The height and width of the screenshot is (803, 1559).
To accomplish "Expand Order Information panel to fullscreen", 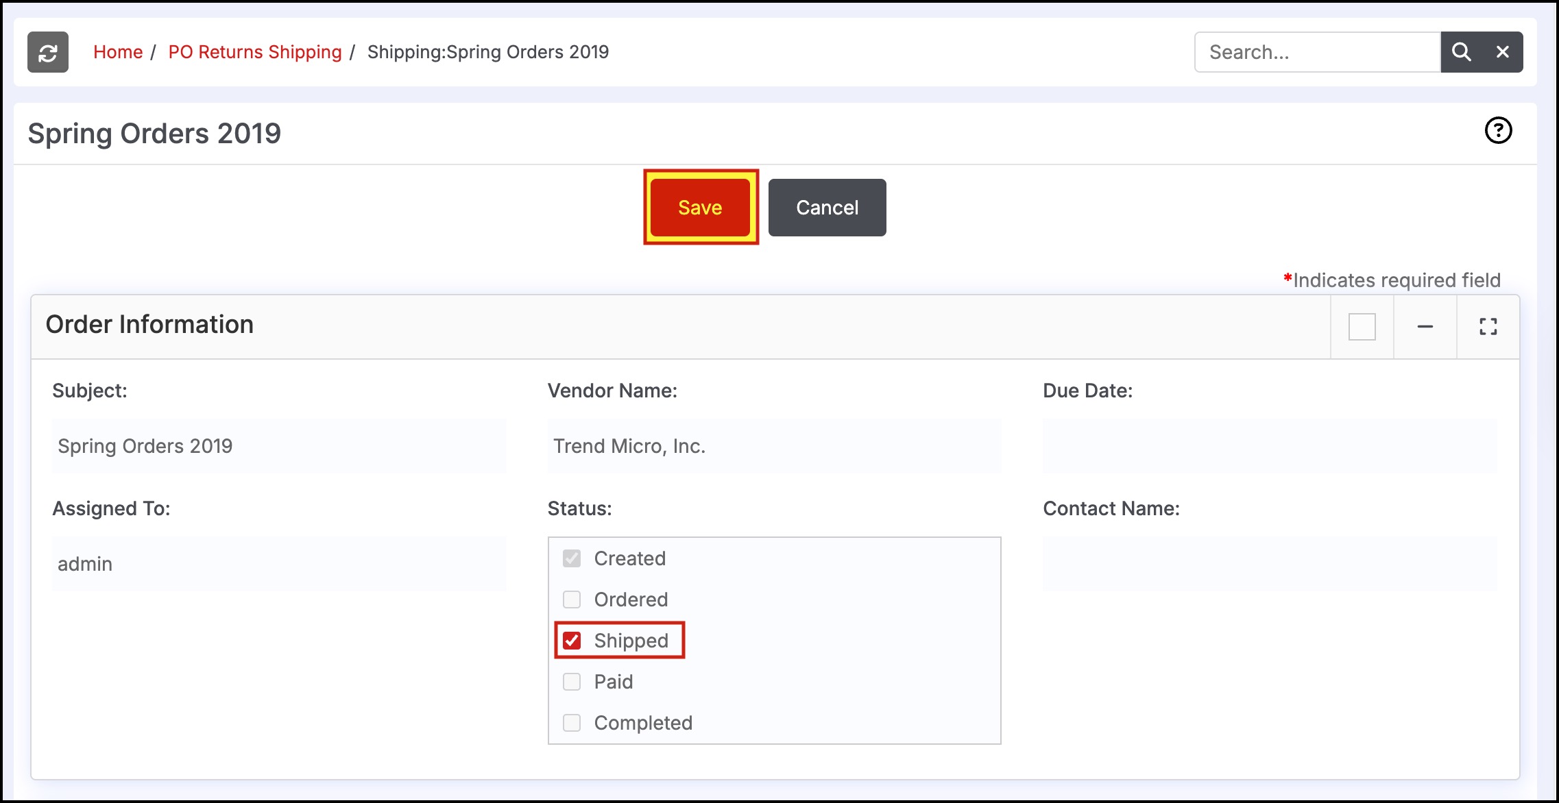I will pos(1488,327).
